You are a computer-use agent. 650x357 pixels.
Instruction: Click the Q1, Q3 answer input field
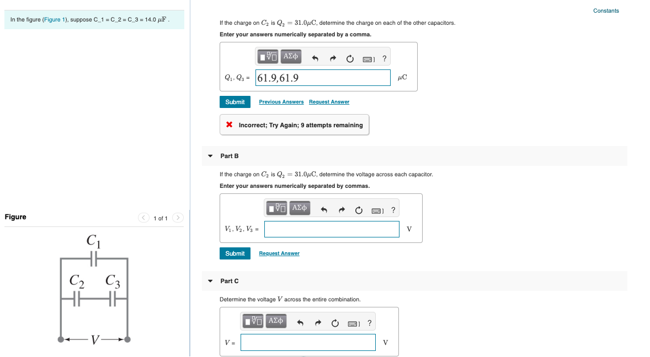323,78
